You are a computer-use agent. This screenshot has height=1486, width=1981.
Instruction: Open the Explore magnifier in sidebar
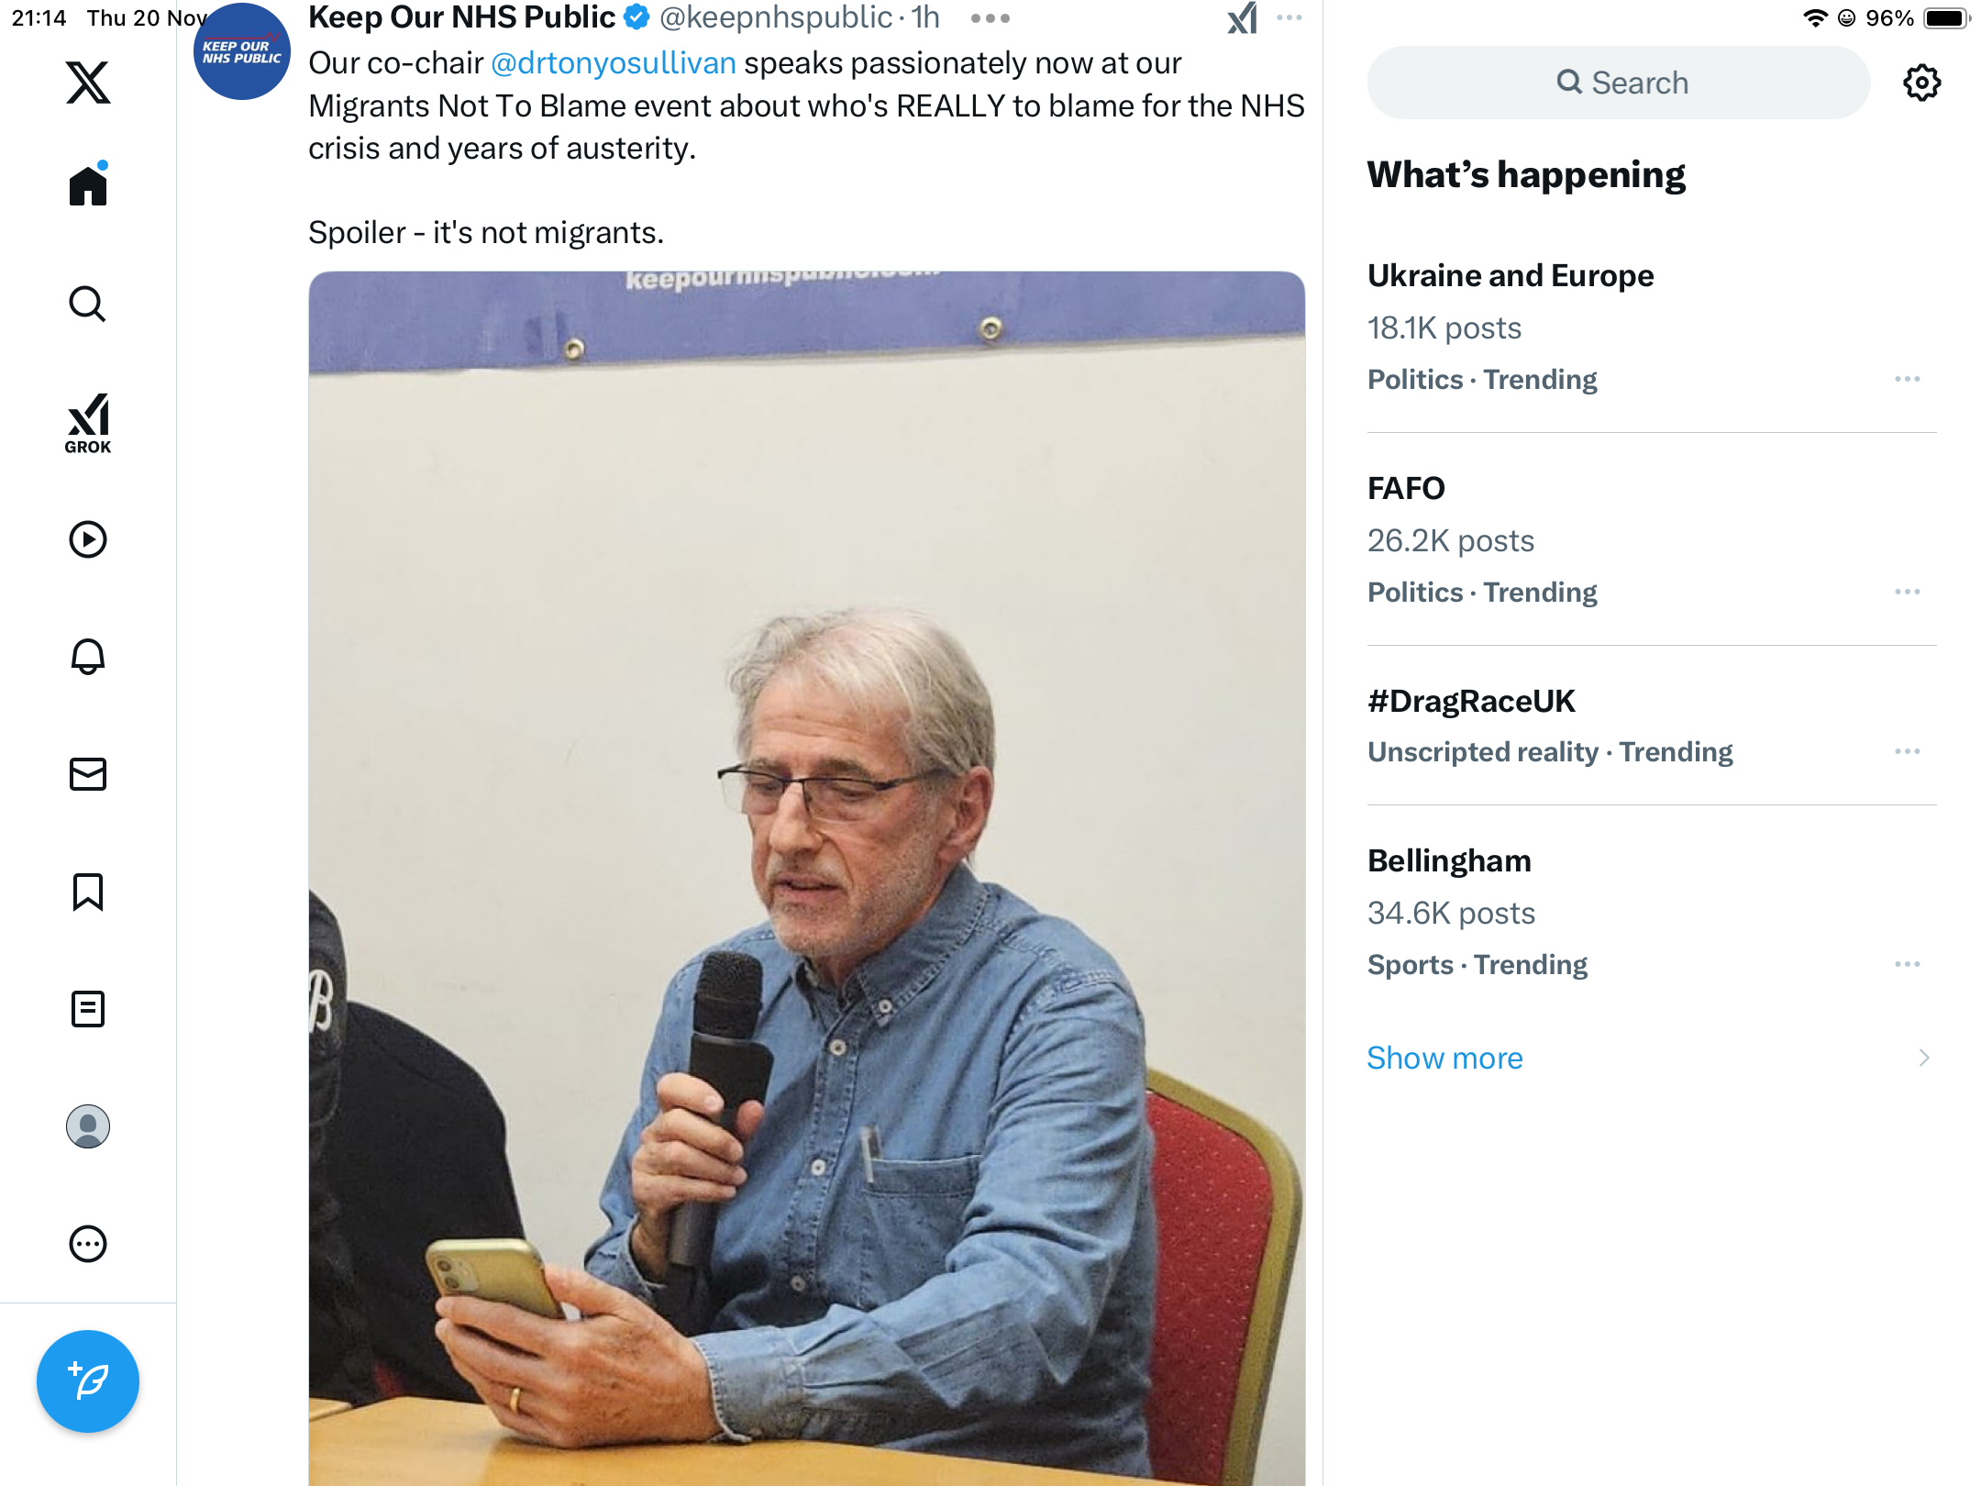(x=88, y=304)
